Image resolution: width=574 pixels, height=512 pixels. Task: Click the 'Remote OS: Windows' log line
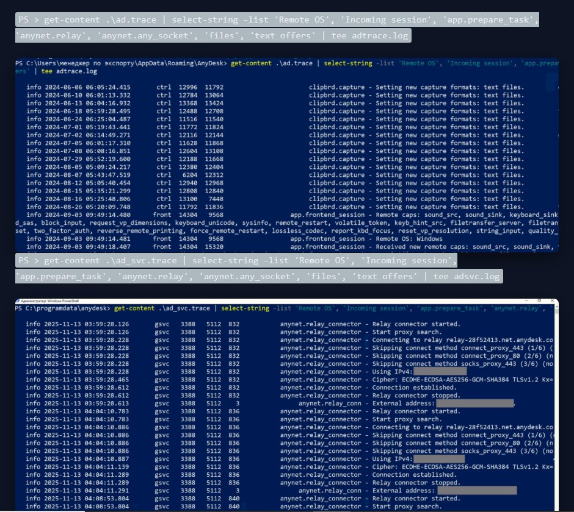pyautogui.click(x=234, y=239)
